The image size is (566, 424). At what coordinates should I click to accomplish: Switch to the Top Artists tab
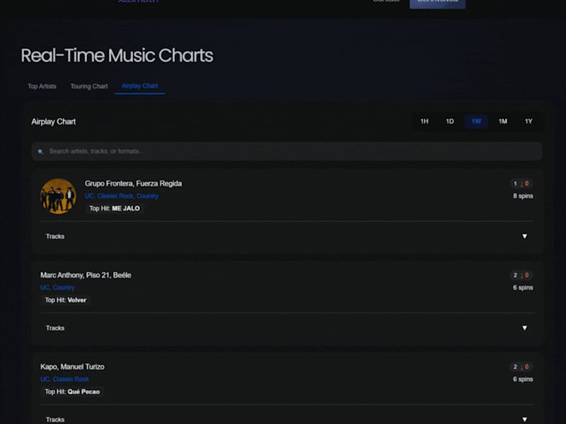42,86
